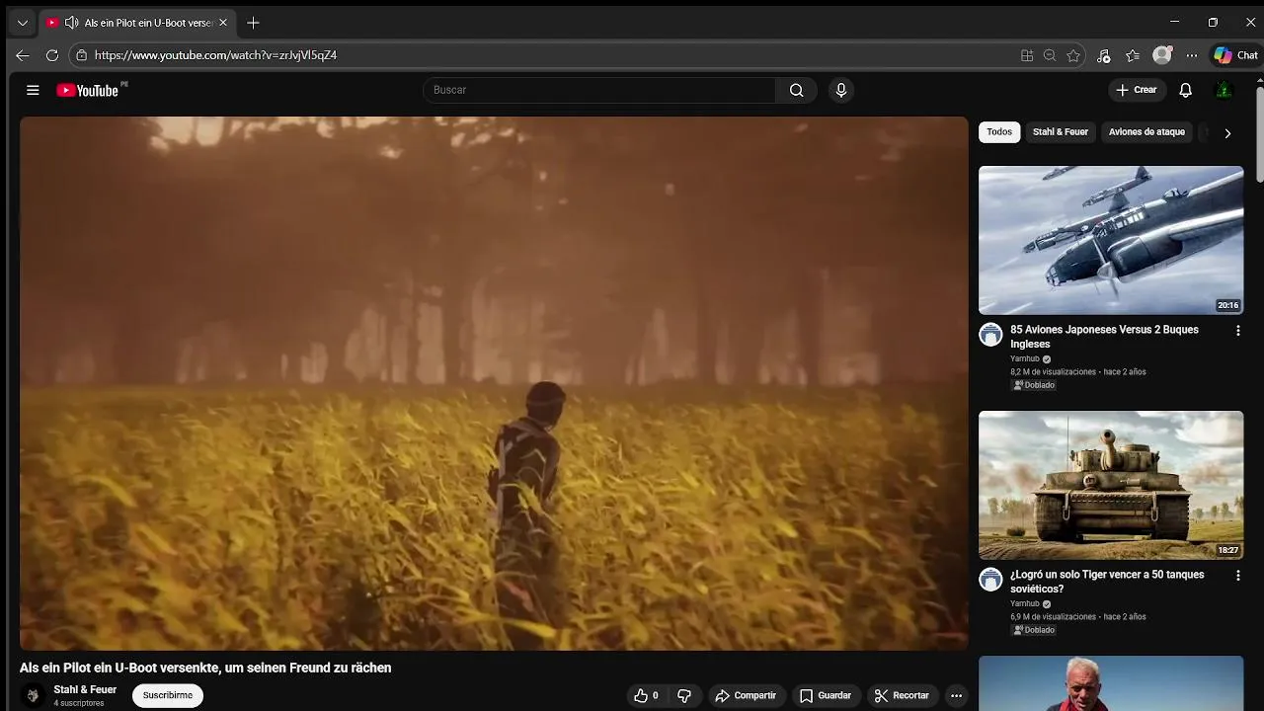Start voice search with the microphone

pyautogui.click(x=841, y=90)
